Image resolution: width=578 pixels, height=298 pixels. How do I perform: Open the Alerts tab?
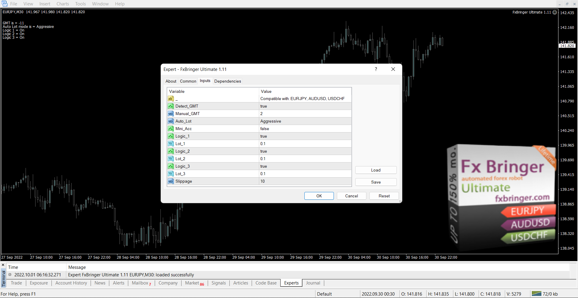click(x=119, y=283)
